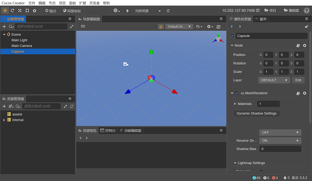Screen dimensions: 312x181
Task: Click the layer Edit button
Action: (x=298, y=80)
